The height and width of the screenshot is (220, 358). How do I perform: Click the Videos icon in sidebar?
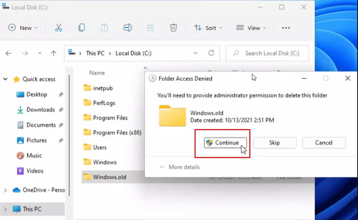[20, 171]
